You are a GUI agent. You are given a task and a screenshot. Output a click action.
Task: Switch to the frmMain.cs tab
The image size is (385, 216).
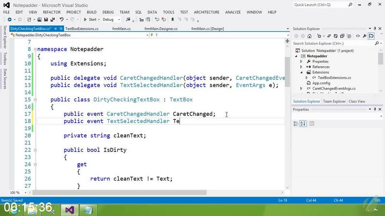[x=121, y=29]
